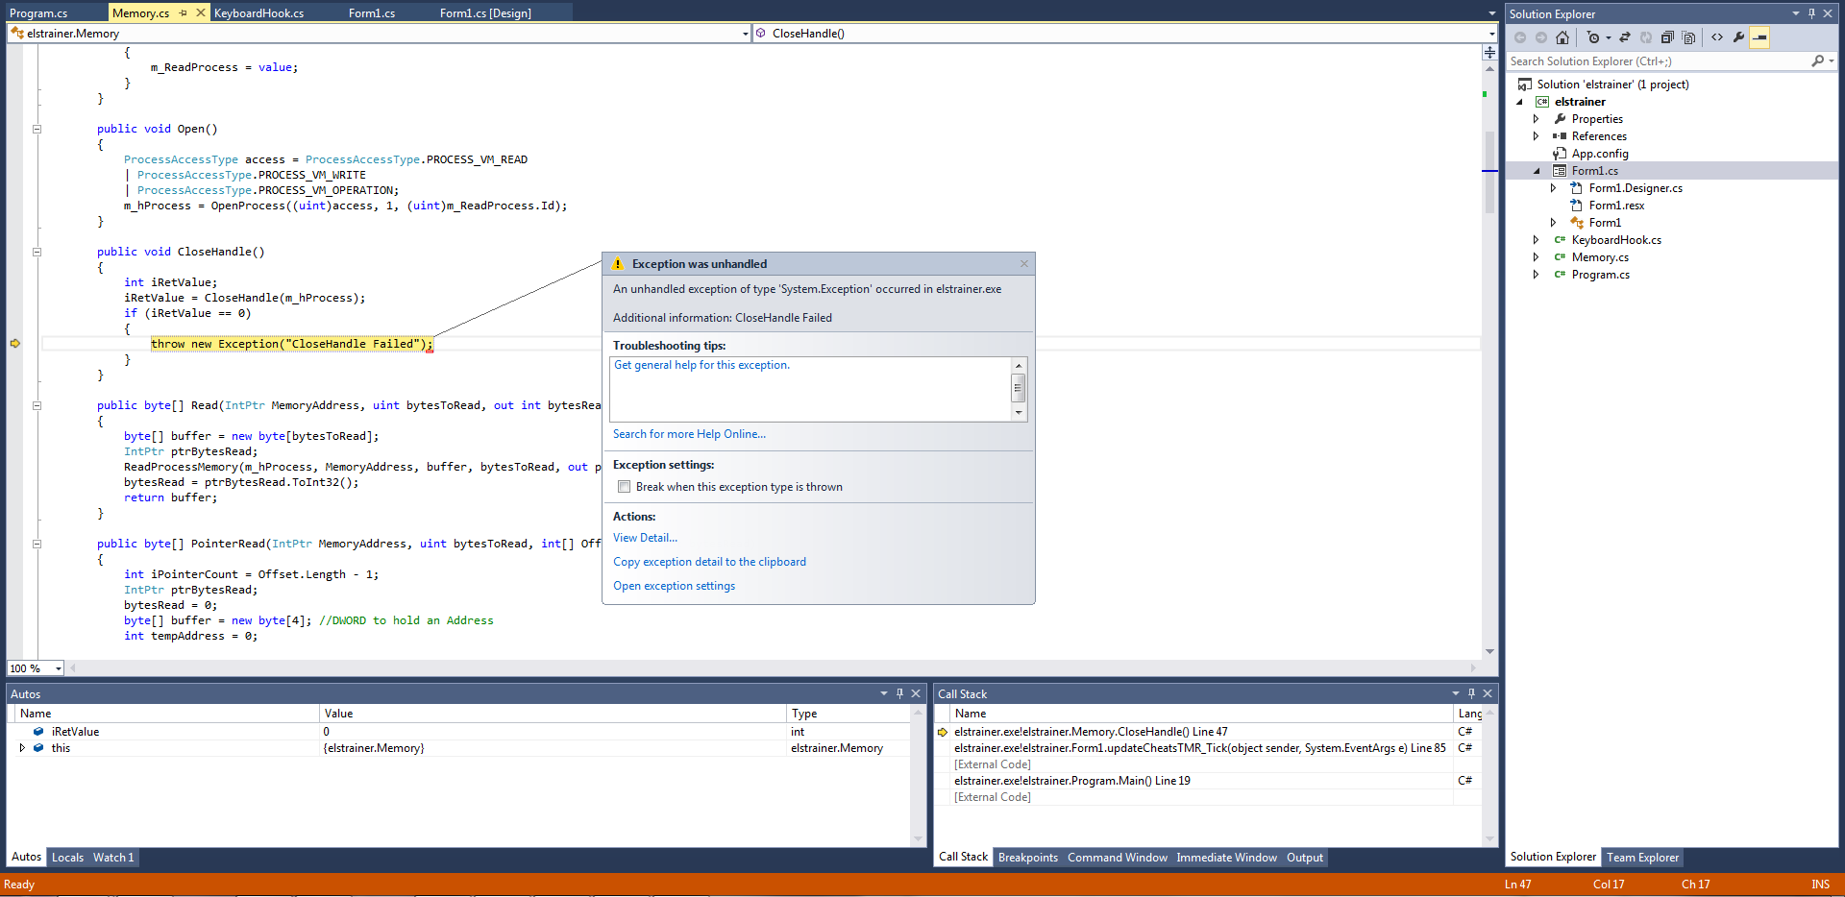
Task: Collapse the Open() method outline
Action: point(37,129)
